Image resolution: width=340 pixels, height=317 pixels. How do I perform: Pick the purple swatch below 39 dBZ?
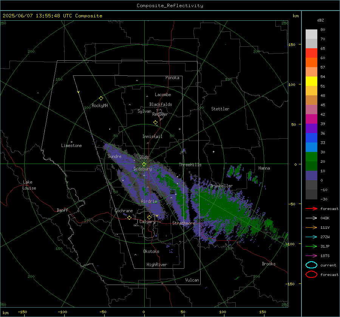coord(311,129)
